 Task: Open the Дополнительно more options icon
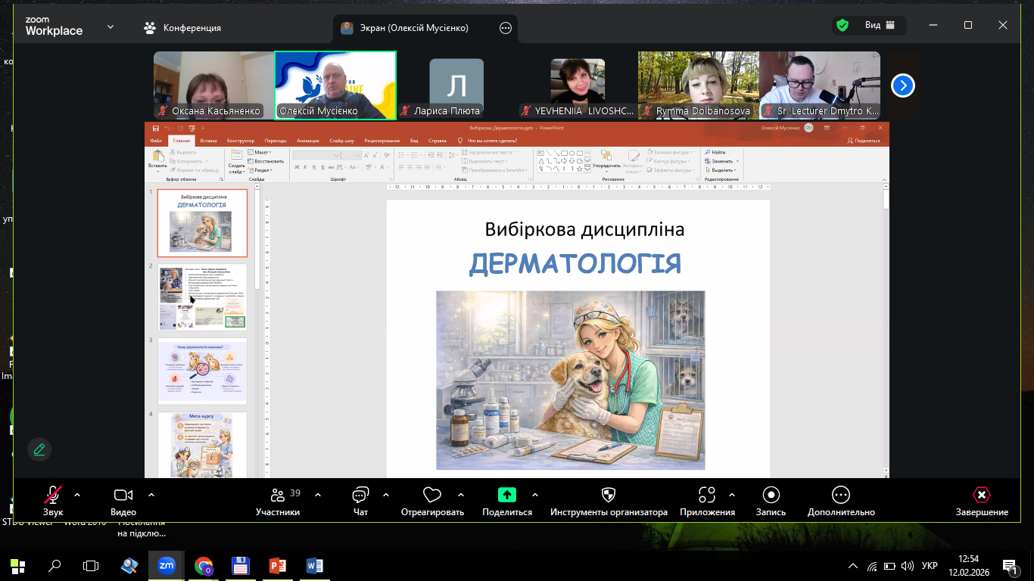840,496
